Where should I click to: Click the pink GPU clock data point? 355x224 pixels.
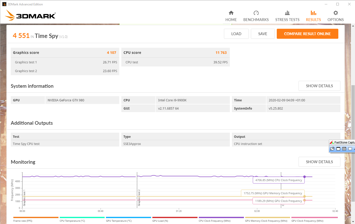point(304,200)
